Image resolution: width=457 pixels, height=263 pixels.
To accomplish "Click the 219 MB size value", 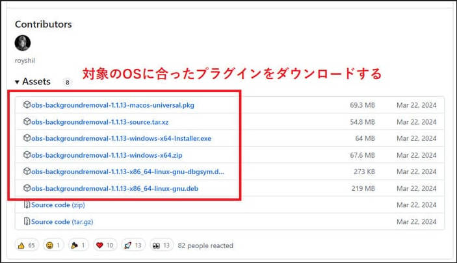I will (x=363, y=188).
